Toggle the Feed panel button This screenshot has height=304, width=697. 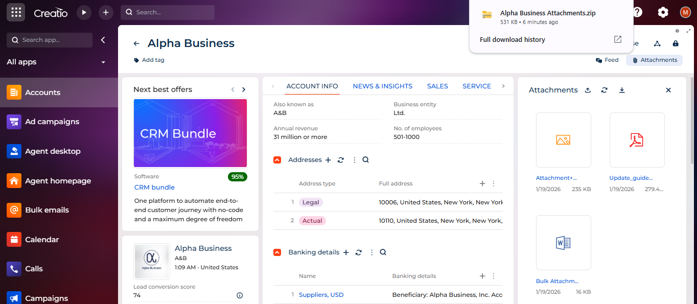607,60
